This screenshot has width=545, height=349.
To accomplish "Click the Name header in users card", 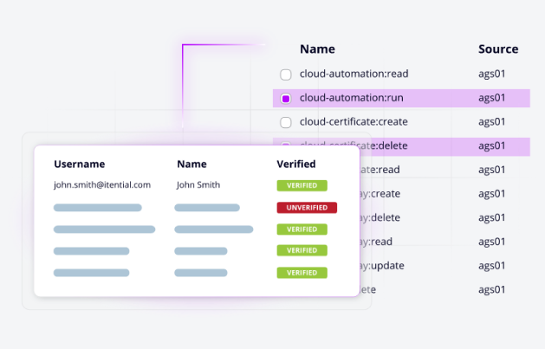I will click(x=191, y=164).
